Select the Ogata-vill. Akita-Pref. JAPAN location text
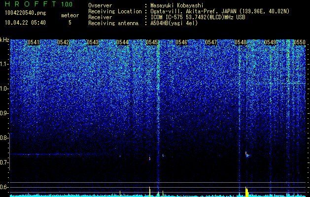Viewport: 310px width, 197px height. click(x=220, y=11)
